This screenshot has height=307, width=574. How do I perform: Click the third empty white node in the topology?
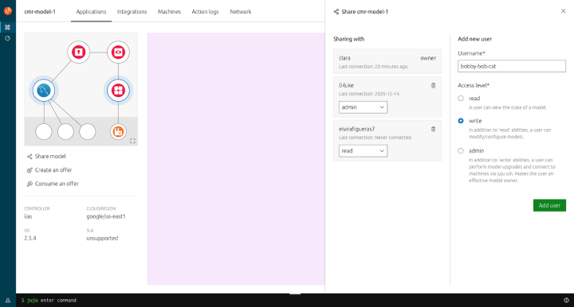coord(88,132)
